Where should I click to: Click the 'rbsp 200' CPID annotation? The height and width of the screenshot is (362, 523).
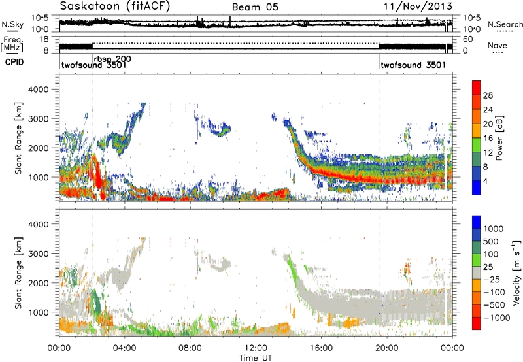(112, 59)
